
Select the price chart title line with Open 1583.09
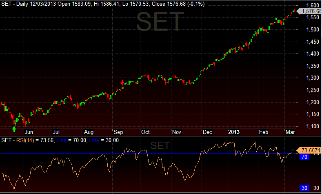click(x=103, y=4)
